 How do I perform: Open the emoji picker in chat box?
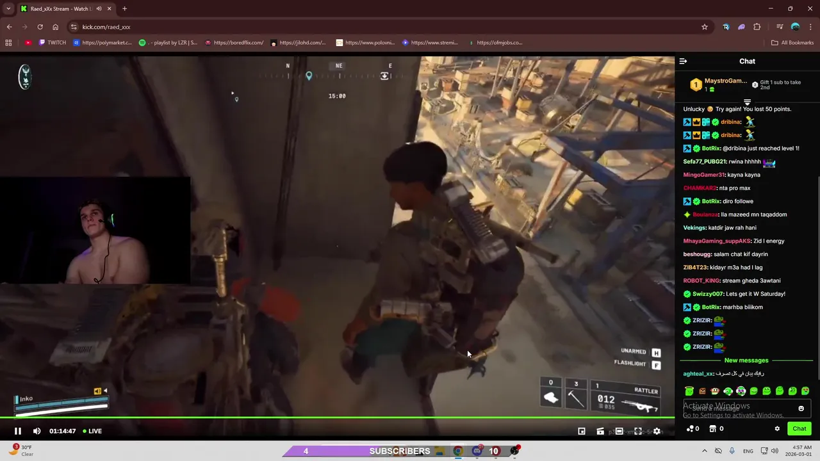801,408
